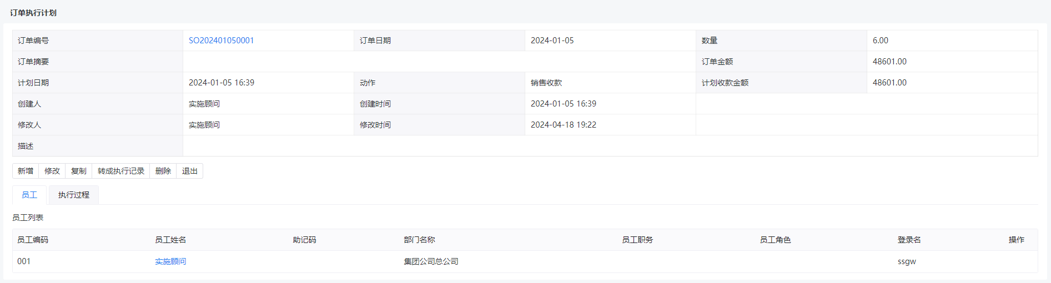Viewport: 1051px width, 283px height.
Task: Open order number SO202401050001 link
Action: point(221,41)
